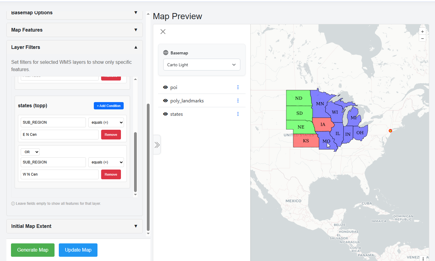Image resolution: width=435 pixels, height=261 pixels.
Task: Click the OH state polygon
Action: tap(360, 133)
